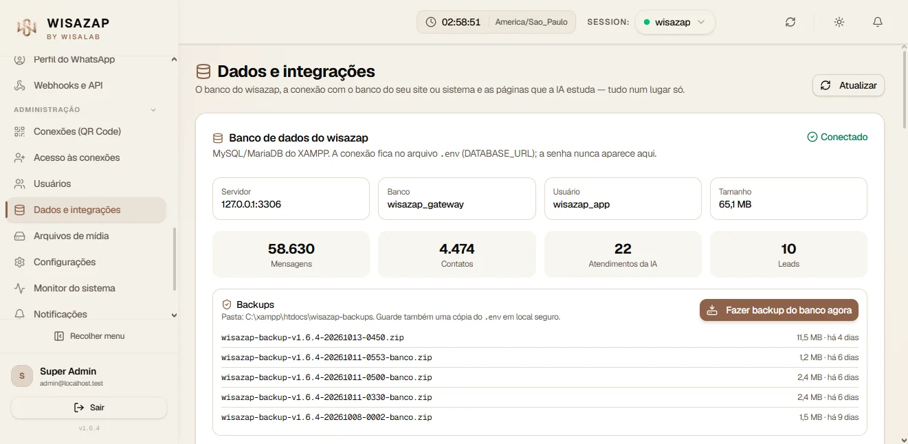The height and width of the screenshot is (444, 908).
Task: Select Dados e integrações menu item
Action: coord(86,210)
